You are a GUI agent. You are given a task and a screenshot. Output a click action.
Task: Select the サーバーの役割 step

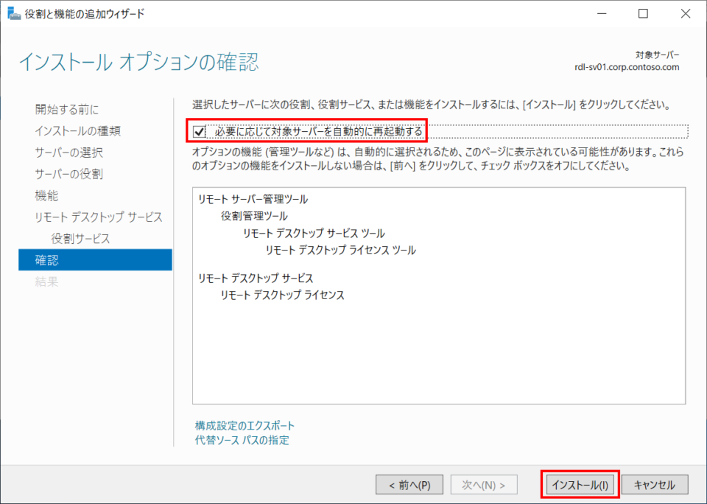[x=69, y=174]
